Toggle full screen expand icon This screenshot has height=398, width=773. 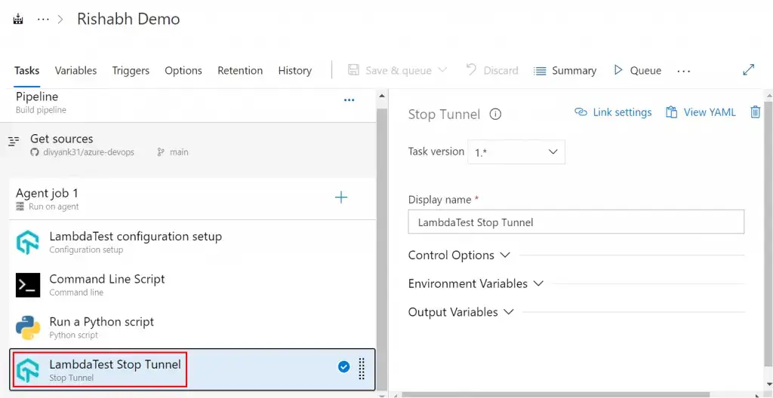(x=748, y=70)
